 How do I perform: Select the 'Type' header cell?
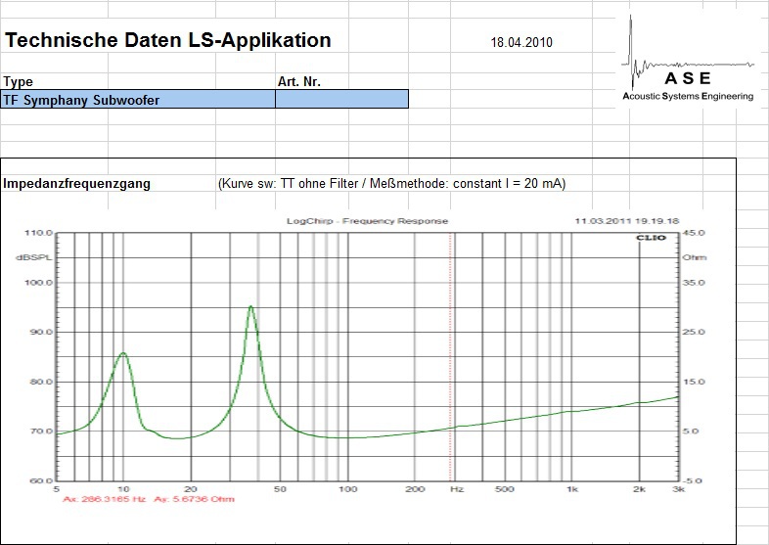[x=19, y=82]
